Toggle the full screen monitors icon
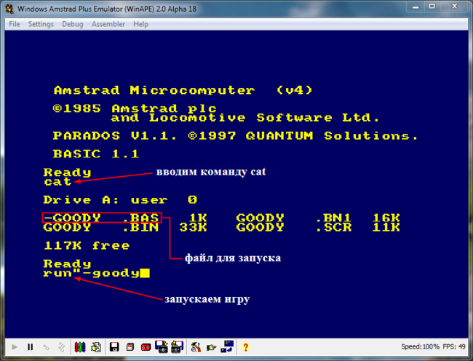 [227, 346]
